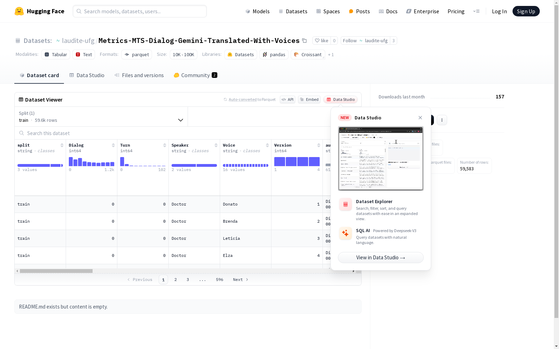This screenshot has height=349, width=559.
Task: Select the parquet format tag
Action: click(x=137, y=54)
